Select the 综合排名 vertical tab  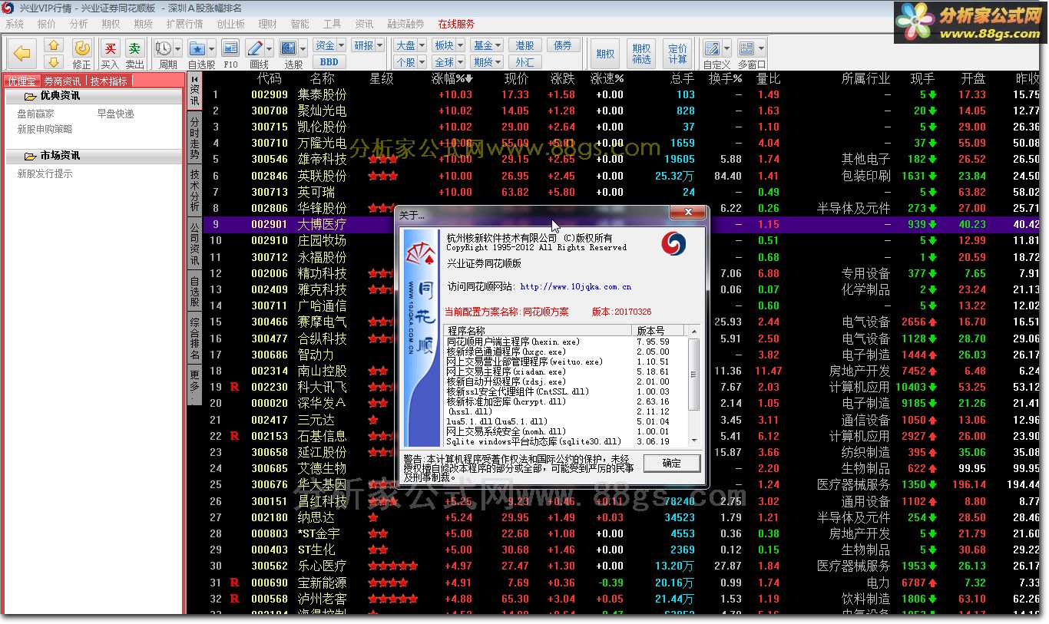(x=194, y=339)
